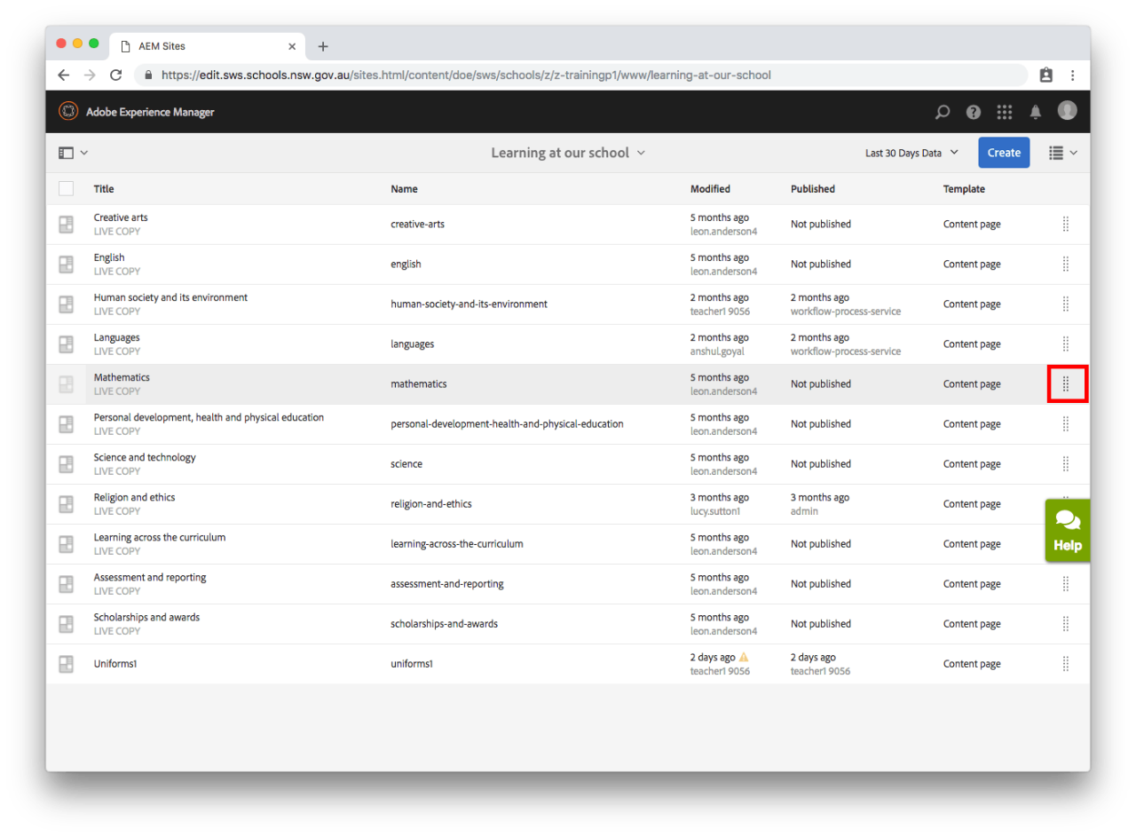Click the reorder handle for Creative arts row
Screen dimensions: 1136x837
1066,225
